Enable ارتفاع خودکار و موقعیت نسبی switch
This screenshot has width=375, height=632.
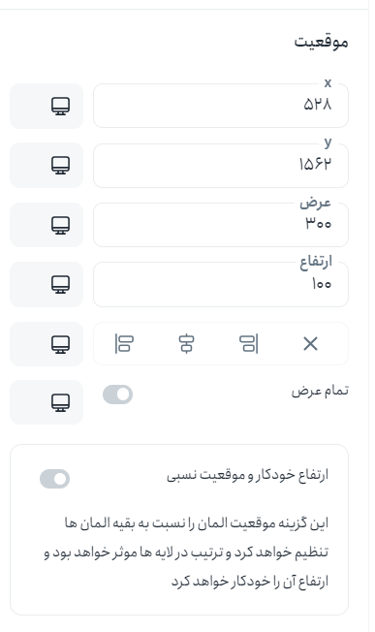click(x=55, y=479)
